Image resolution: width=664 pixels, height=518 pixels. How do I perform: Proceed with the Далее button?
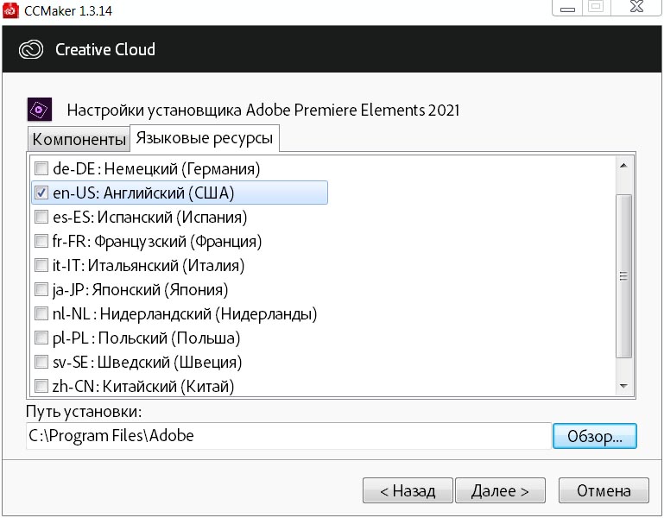(500, 490)
